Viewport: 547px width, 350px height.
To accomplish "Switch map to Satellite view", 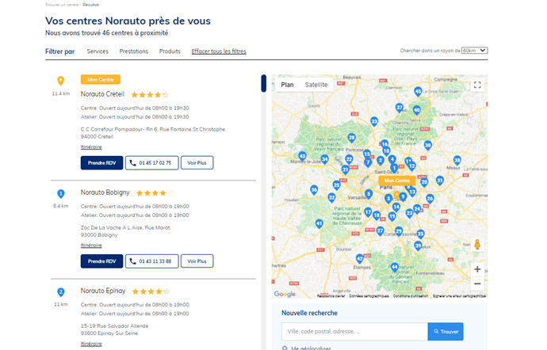I will [316, 85].
